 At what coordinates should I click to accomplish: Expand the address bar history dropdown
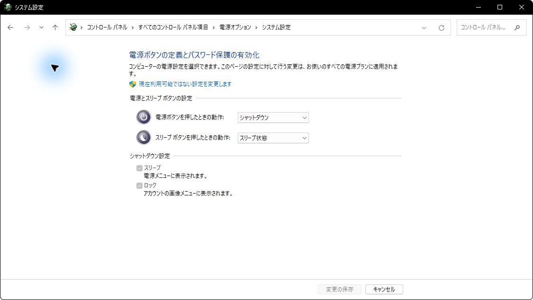pyautogui.click(x=424, y=28)
